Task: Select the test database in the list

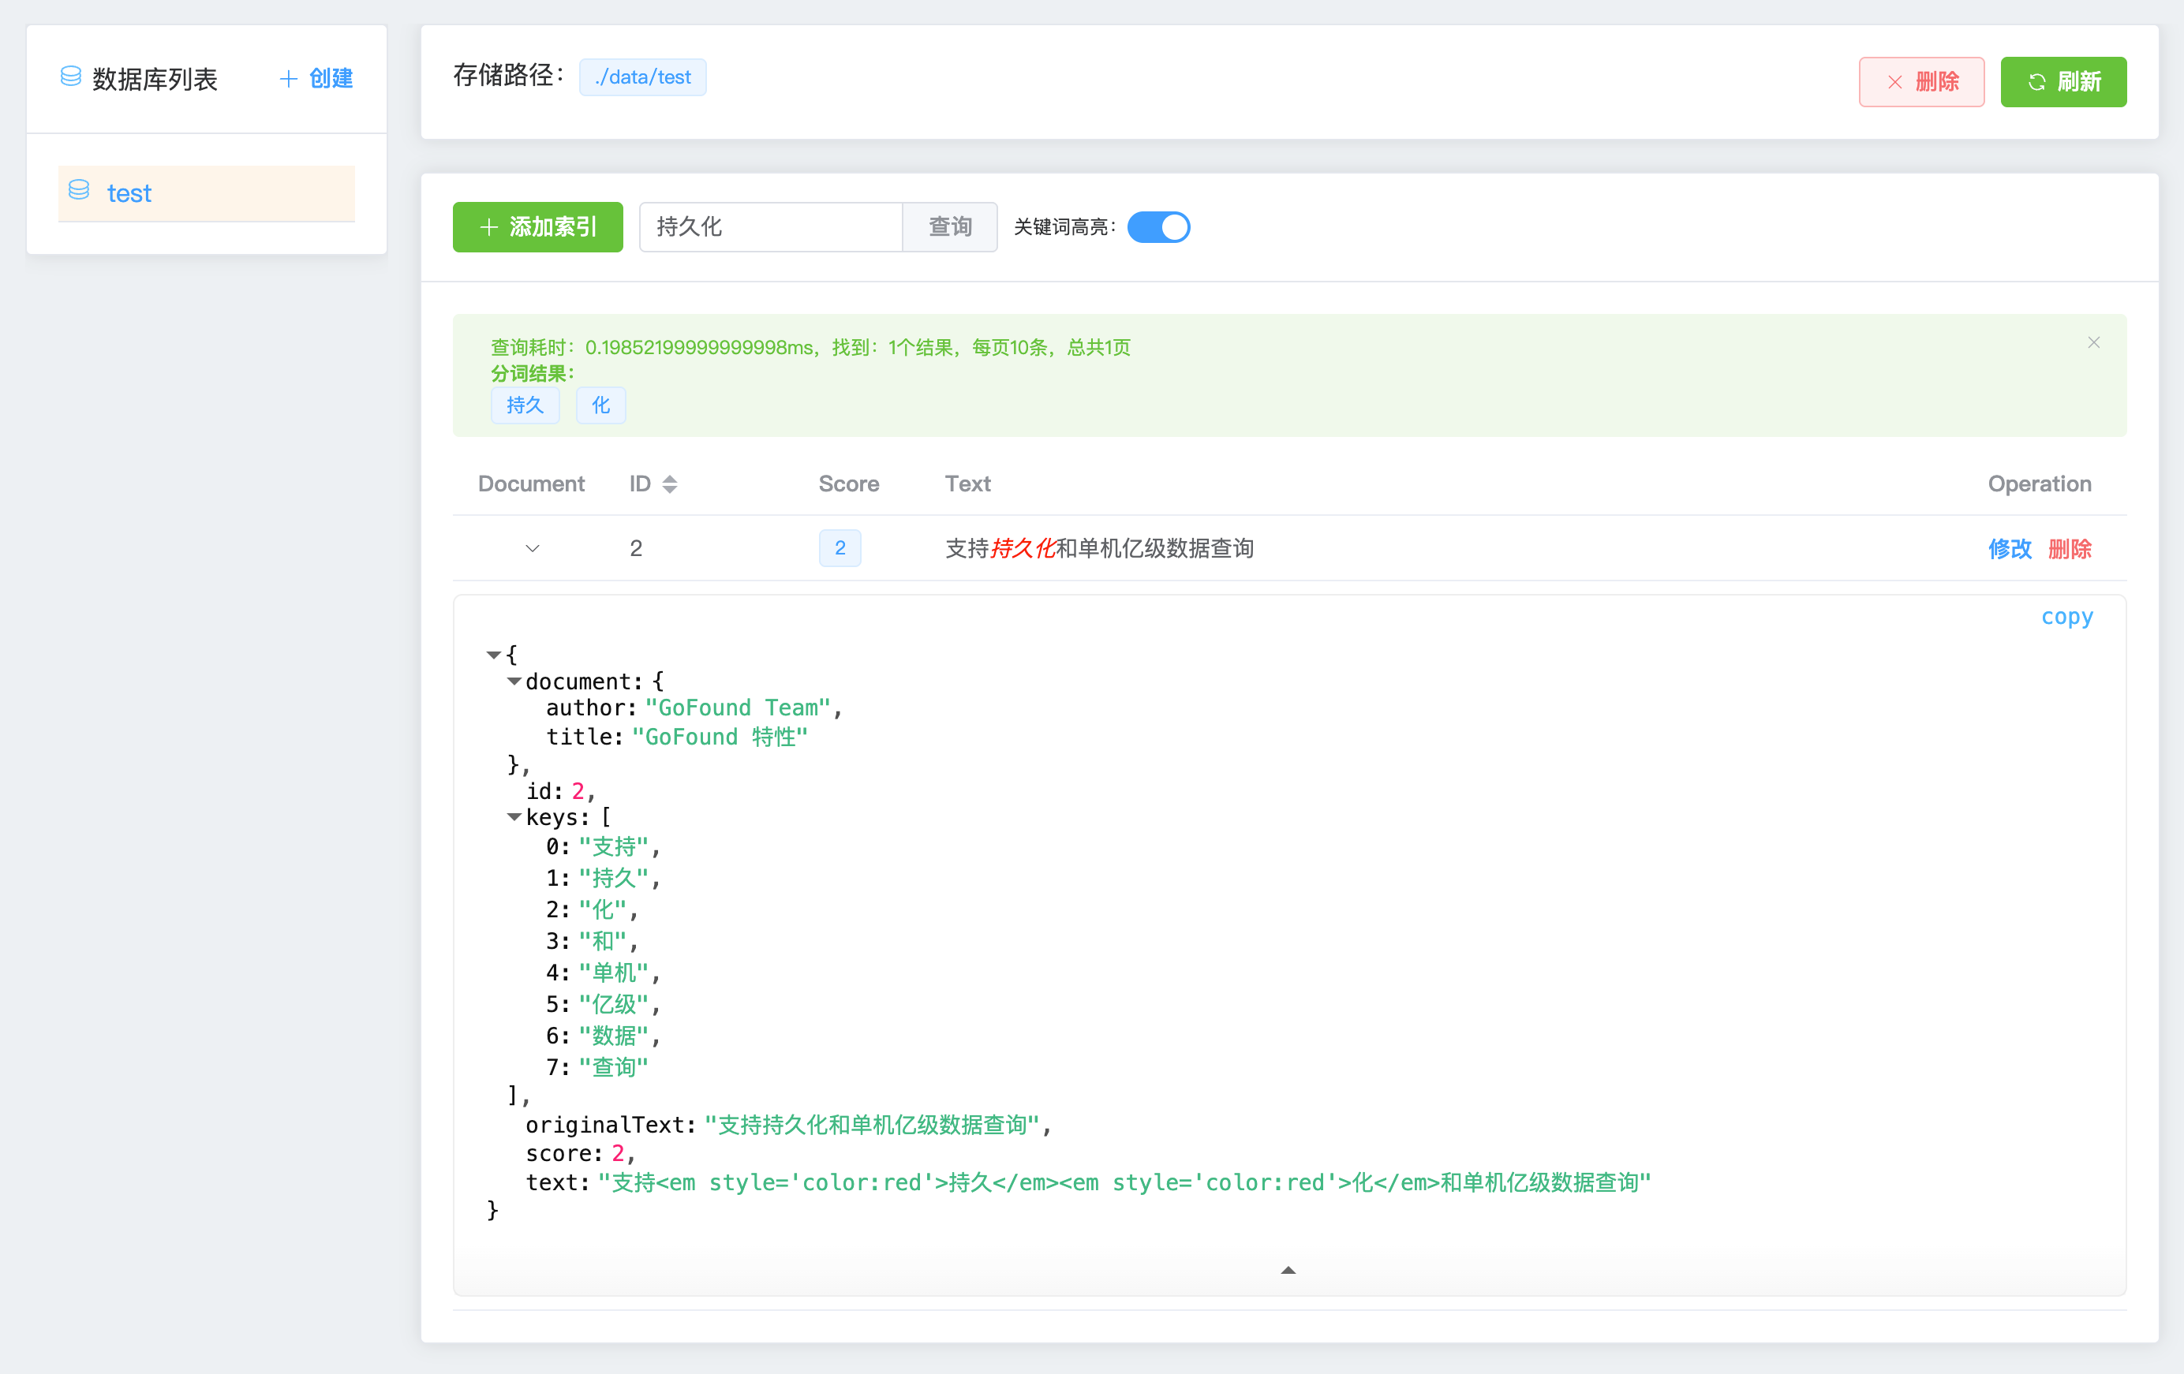Action: click(x=207, y=193)
